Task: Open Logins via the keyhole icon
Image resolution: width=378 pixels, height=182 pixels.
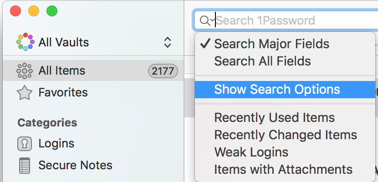Action: click(x=24, y=144)
